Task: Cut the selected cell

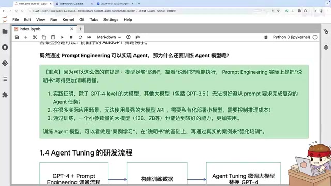Action: (35, 37)
